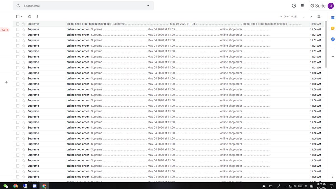Click the plus icon in left sidebar
Screen dimensions: 336x189
6,82
